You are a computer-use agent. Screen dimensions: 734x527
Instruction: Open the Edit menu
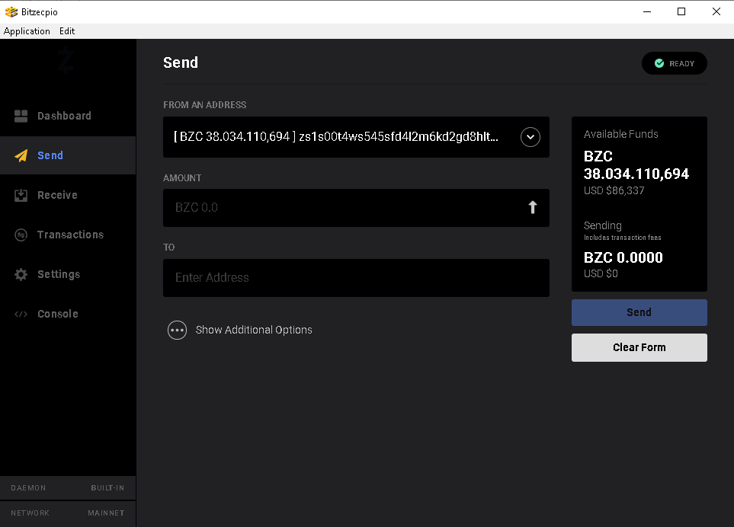tap(66, 30)
